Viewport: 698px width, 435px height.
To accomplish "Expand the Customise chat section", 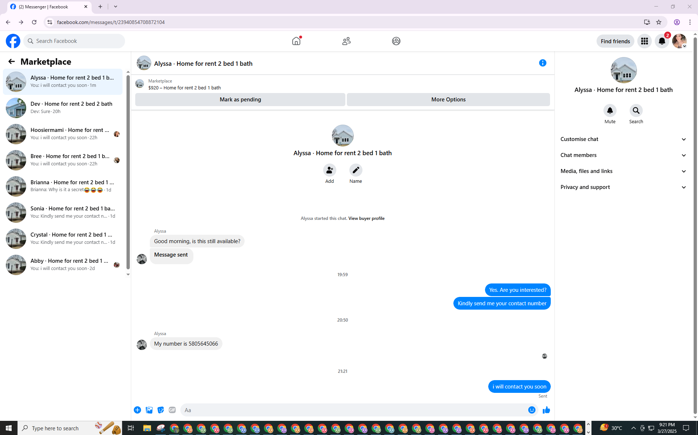I will (623, 139).
